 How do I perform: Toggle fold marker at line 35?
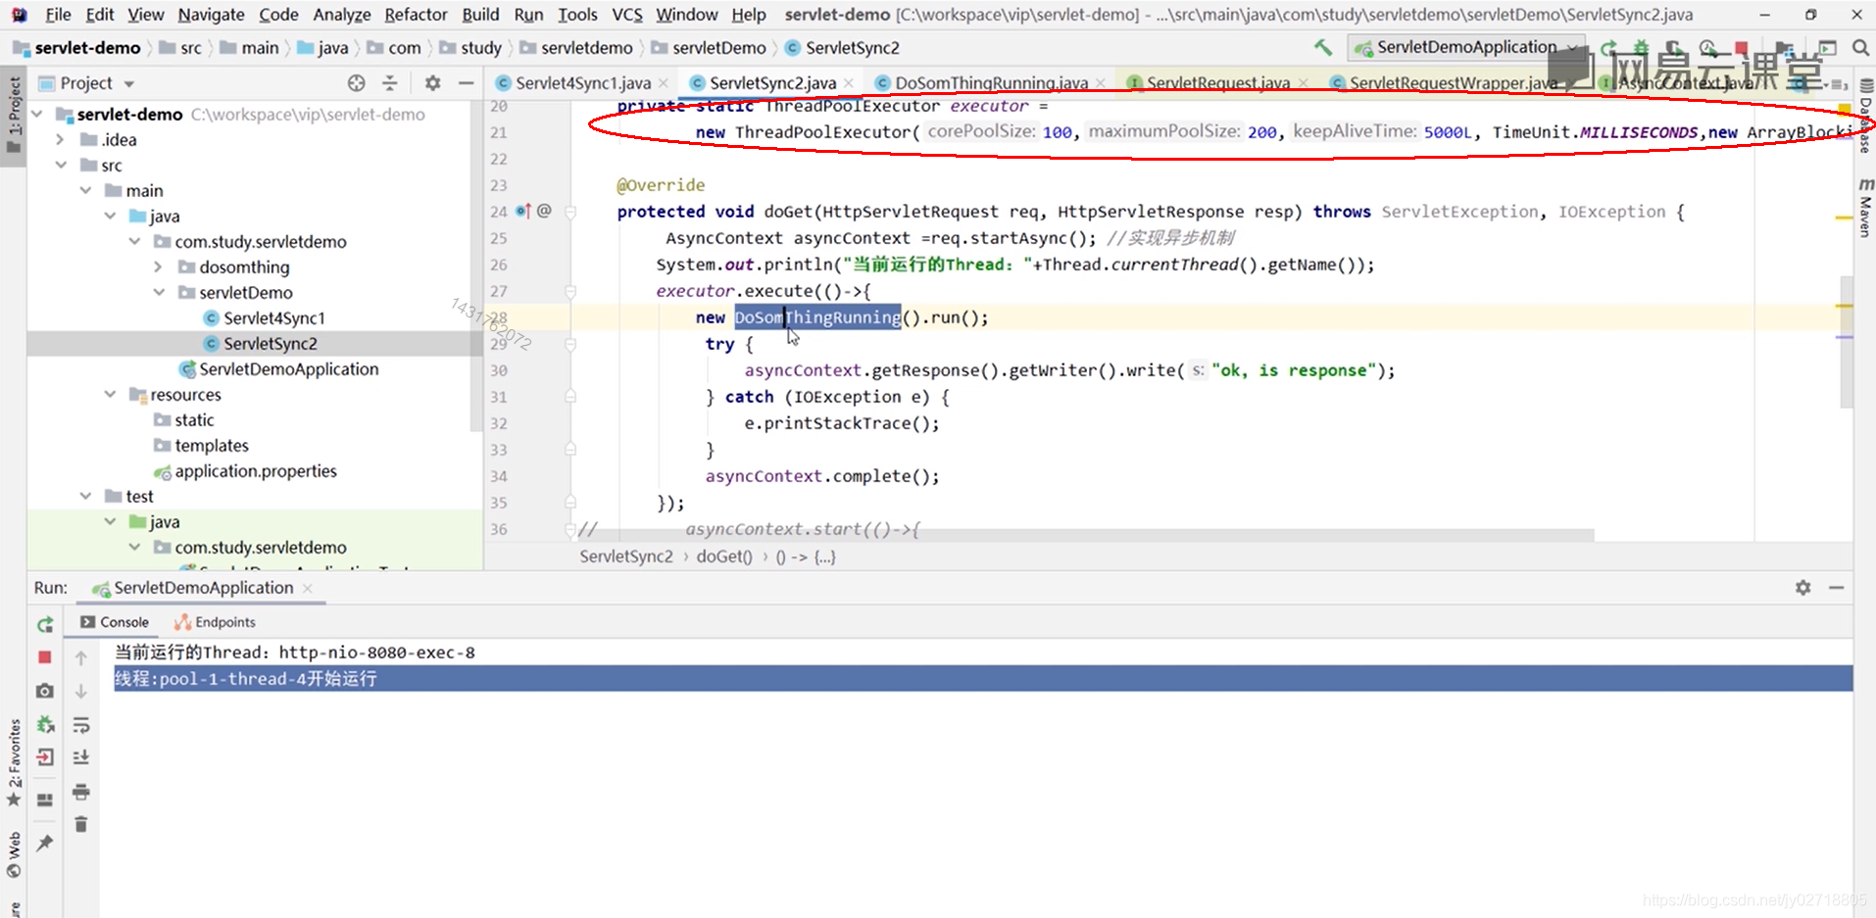point(570,503)
